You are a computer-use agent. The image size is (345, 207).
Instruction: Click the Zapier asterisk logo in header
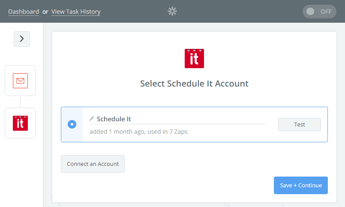[172, 11]
